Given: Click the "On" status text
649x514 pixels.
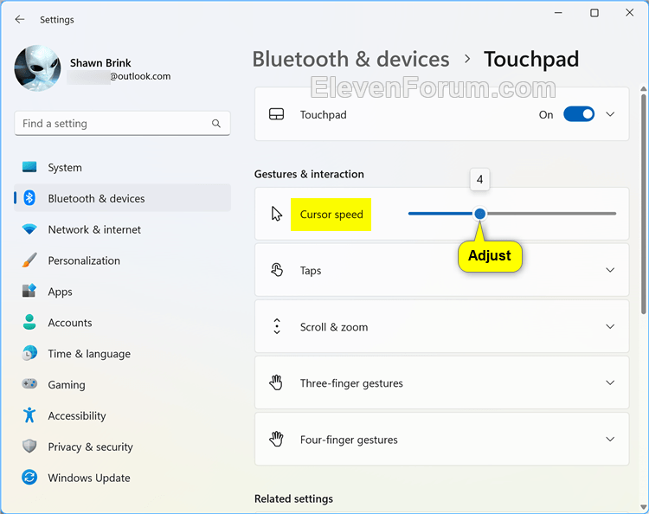Looking at the screenshot, I should click(545, 114).
